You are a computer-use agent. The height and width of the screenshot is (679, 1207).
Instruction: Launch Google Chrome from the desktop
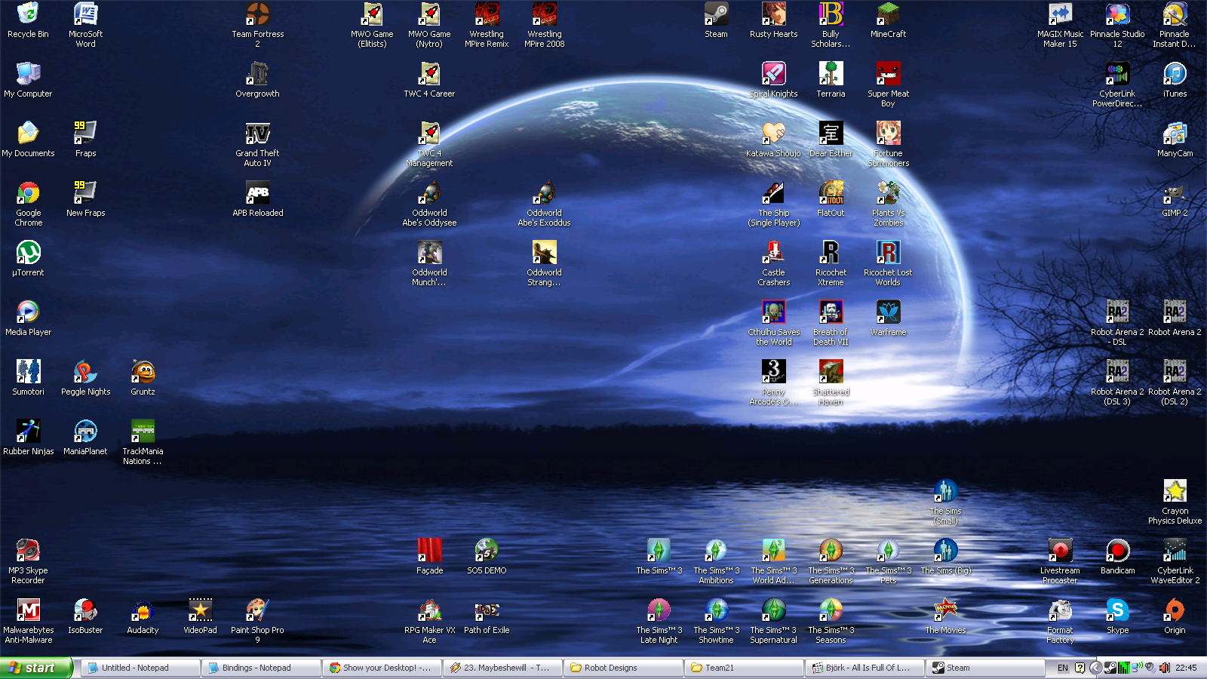click(28, 195)
